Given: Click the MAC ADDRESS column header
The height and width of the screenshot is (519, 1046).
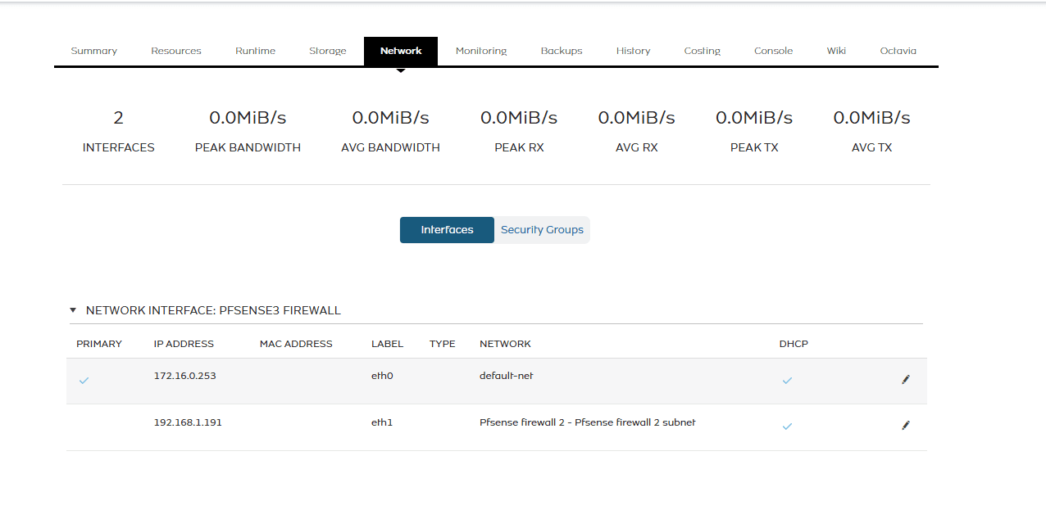Looking at the screenshot, I should [296, 344].
